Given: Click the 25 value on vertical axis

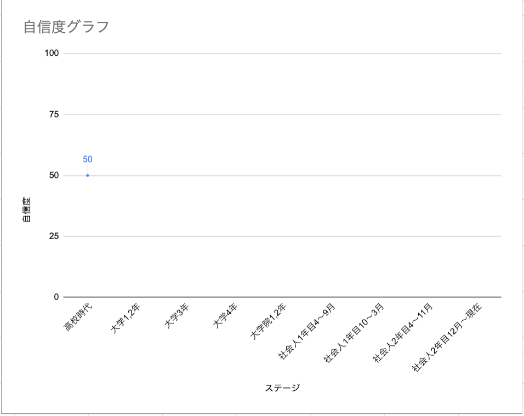Looking at the screenshot, I should [x=54, y=236].
